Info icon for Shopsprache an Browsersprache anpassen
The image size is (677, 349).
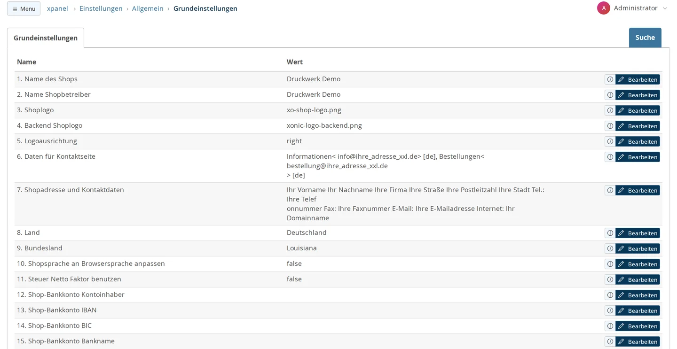click(x=610, y=264)
